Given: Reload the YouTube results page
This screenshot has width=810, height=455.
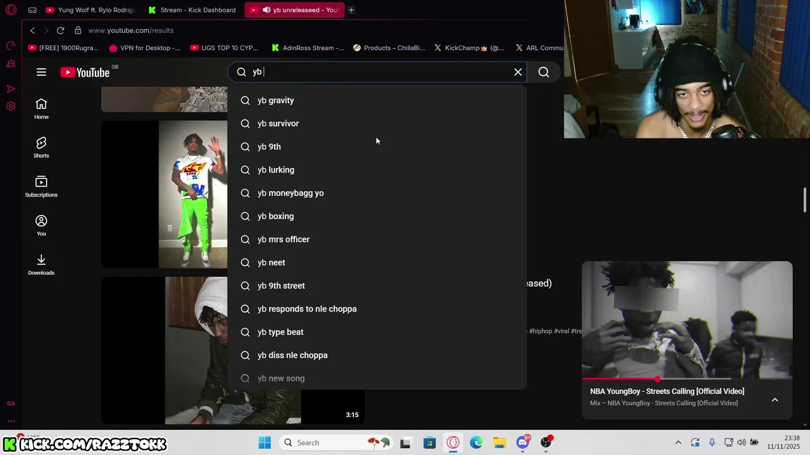Looking at the screenshot, I should click(60, 30).
